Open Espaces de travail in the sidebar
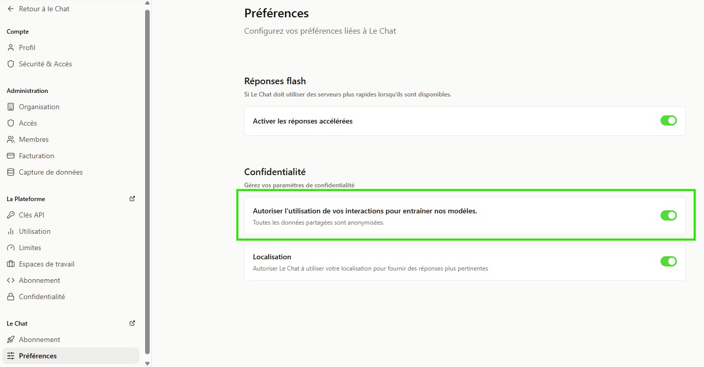 click(46, 264)
